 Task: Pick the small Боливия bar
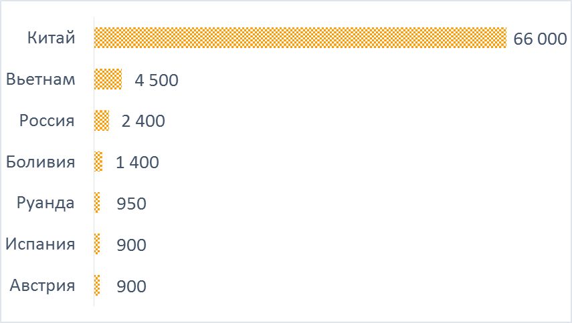click(98, 161)
